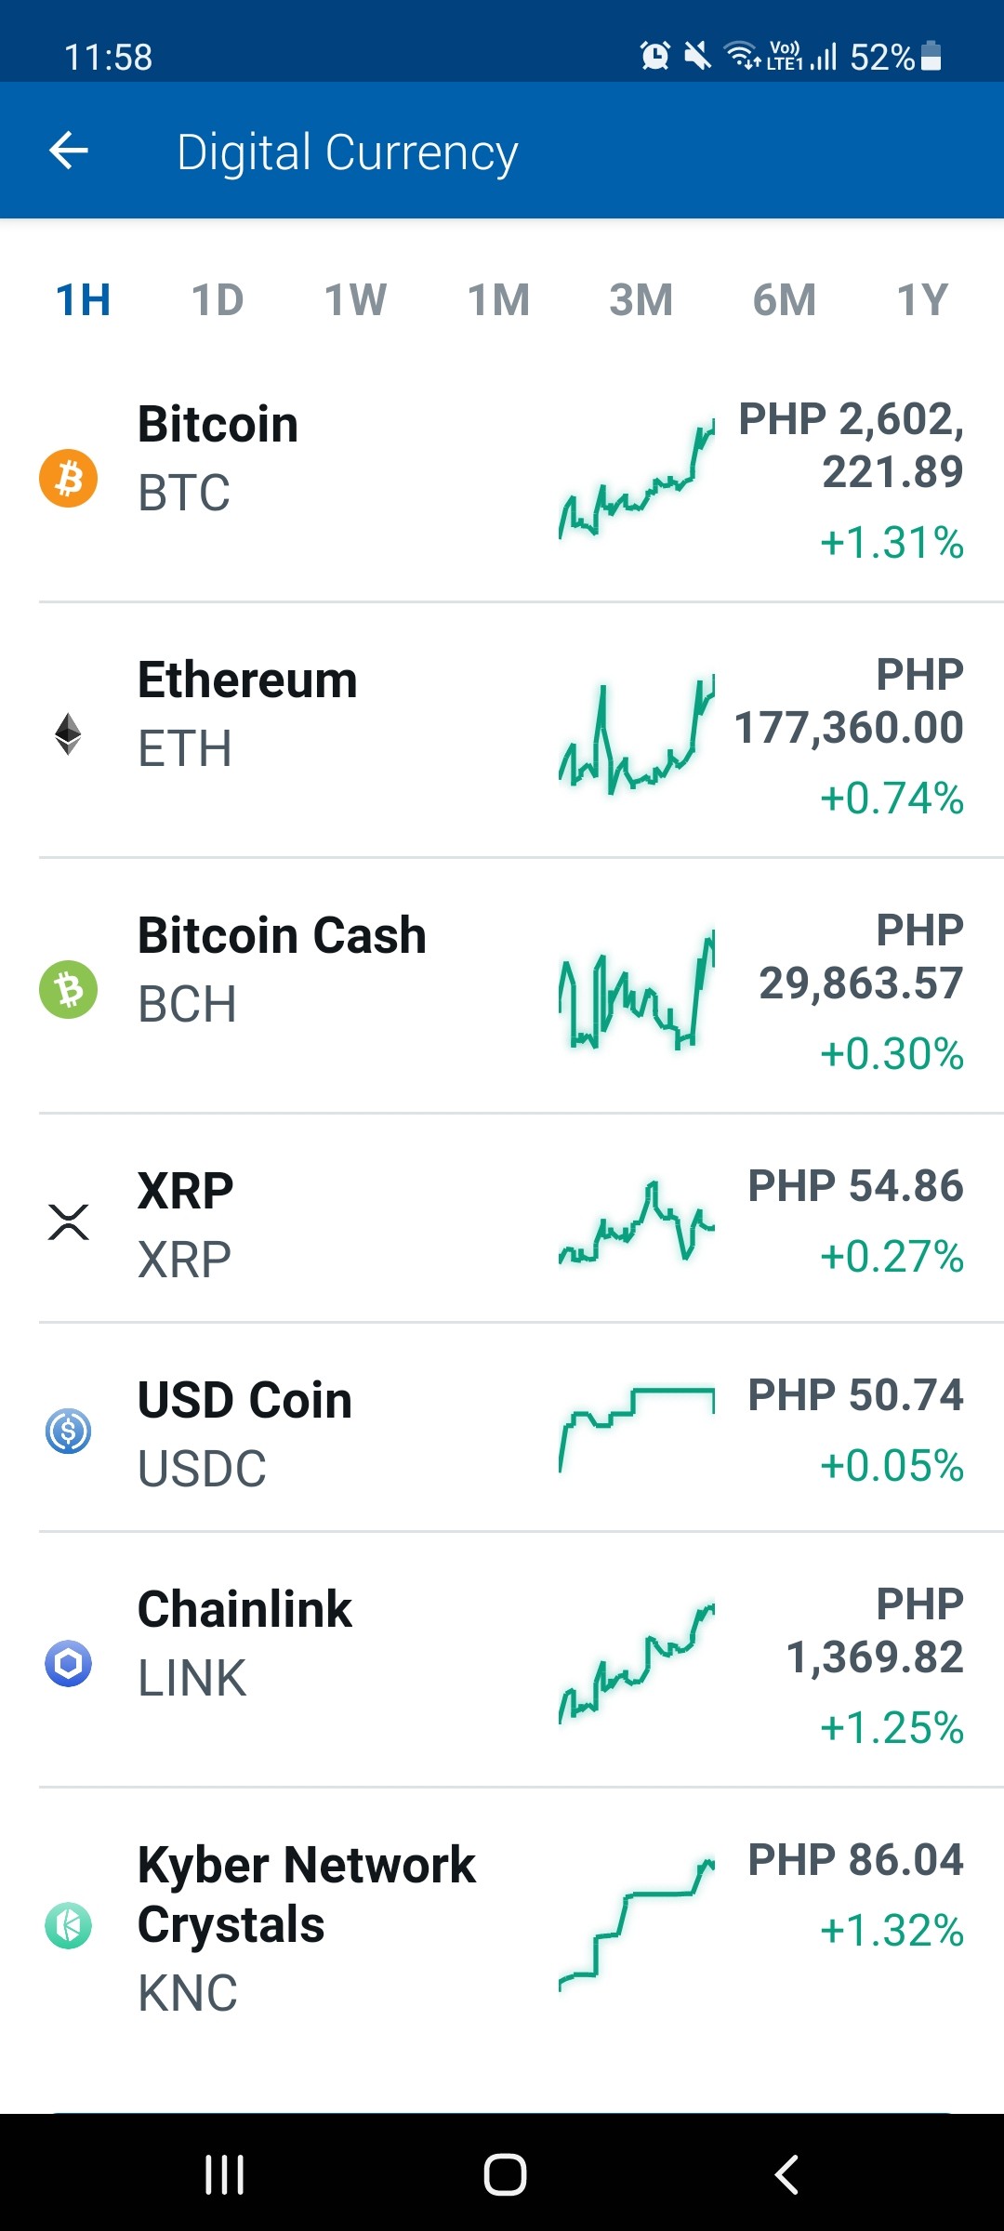The image size is (1004, 2231).
Task: Tap the blue USD Coin logo icon
Action: (69, 1431)
